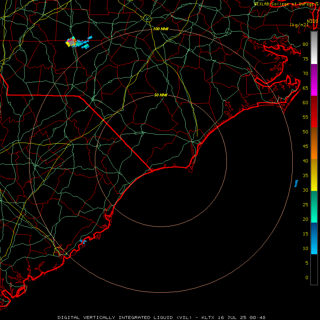The width and height of the screenshot is (320, 320).
Task: Click the 40 value on the scale
Action: click(305, 161)
